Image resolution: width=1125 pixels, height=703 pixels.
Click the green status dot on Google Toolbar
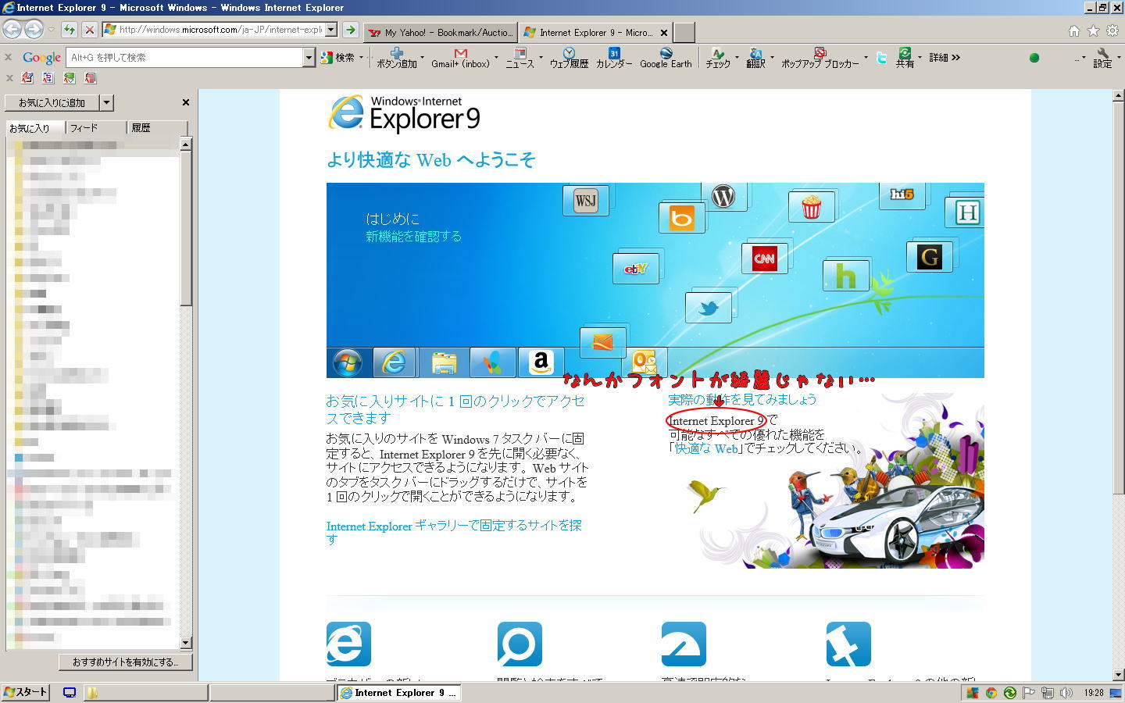[1034, 58]
